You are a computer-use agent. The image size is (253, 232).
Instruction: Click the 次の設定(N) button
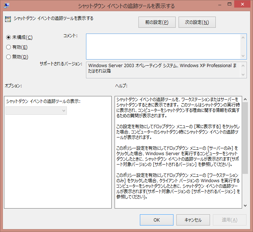197,22
